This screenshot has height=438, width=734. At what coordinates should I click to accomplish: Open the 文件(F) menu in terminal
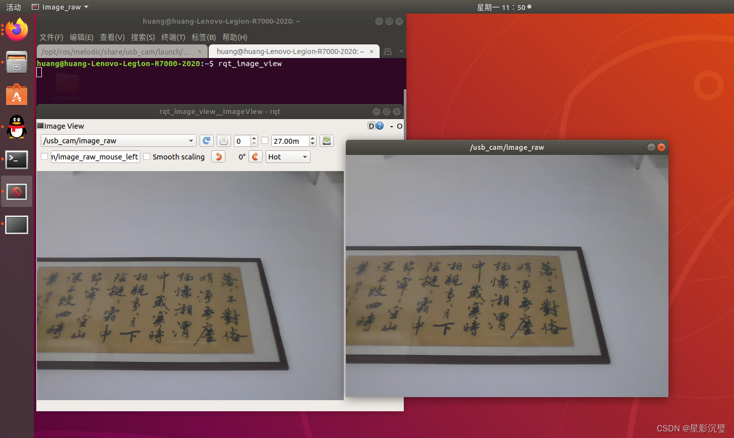coord(51,37)
